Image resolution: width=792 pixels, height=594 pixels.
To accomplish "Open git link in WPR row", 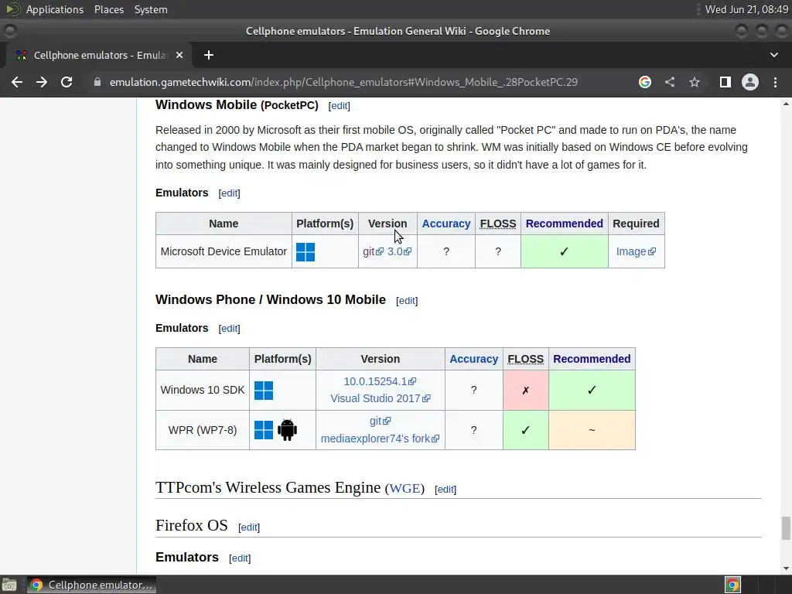I will (x=380, y=421).
